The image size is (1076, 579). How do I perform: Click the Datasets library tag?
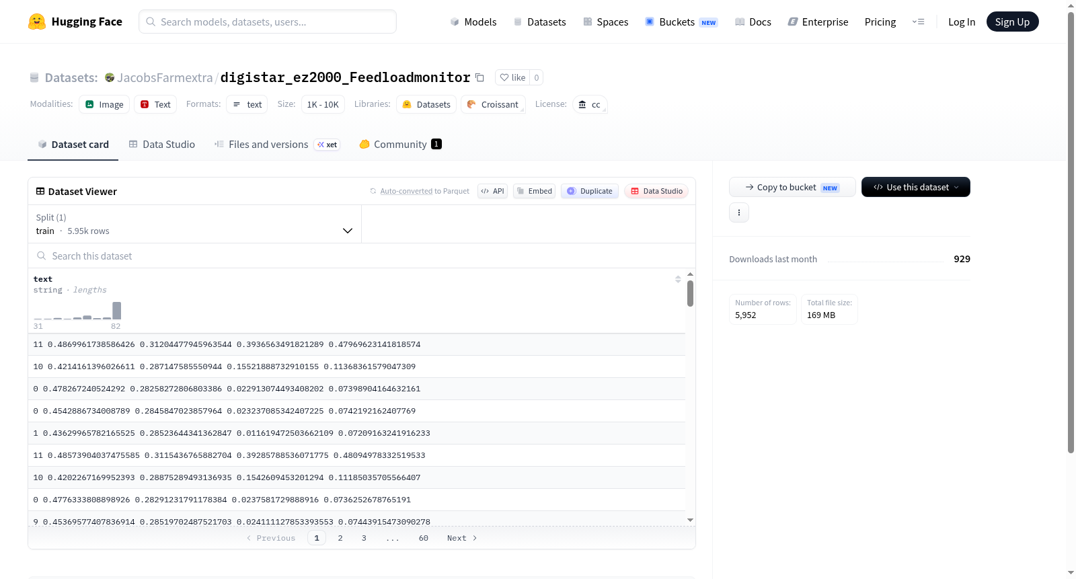[x=426, y=104]
